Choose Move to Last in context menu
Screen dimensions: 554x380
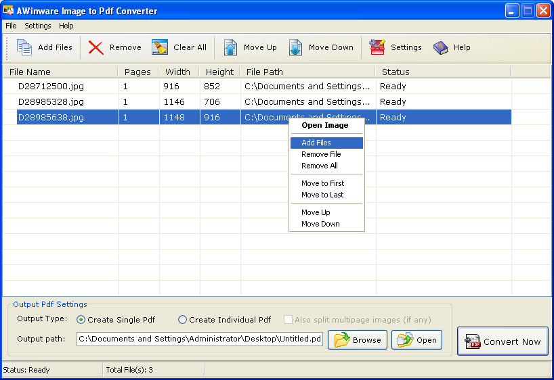coord(326,195)
